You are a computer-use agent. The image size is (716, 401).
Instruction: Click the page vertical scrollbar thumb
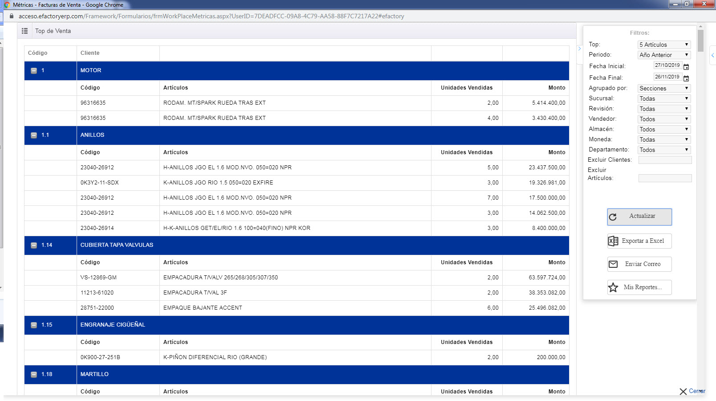click(x=700, y=41)
